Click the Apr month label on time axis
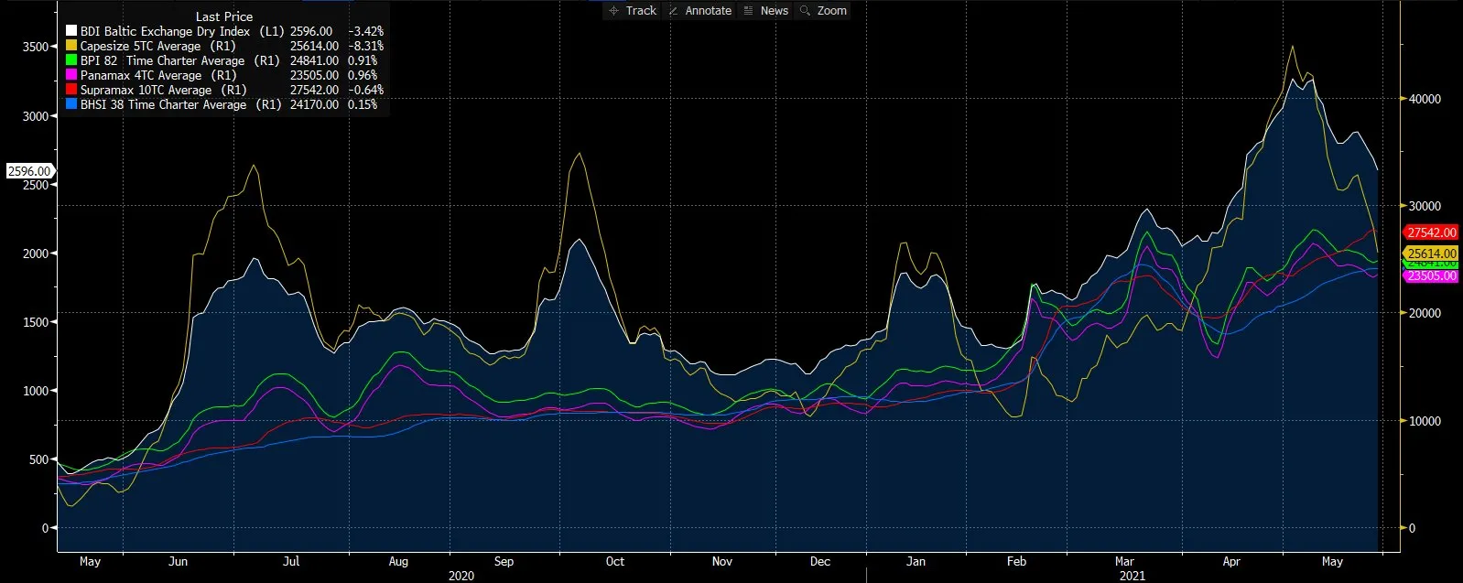This screenshot has height=583, width=1463. [1231, 561]
